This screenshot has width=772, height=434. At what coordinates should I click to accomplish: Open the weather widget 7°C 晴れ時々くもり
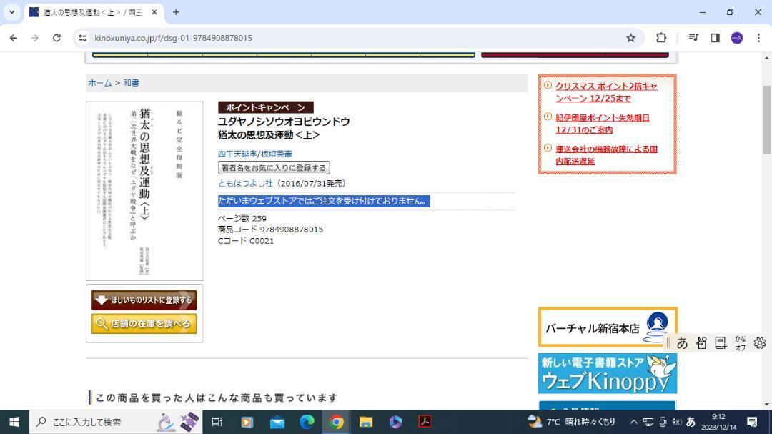tap(571, 422)
